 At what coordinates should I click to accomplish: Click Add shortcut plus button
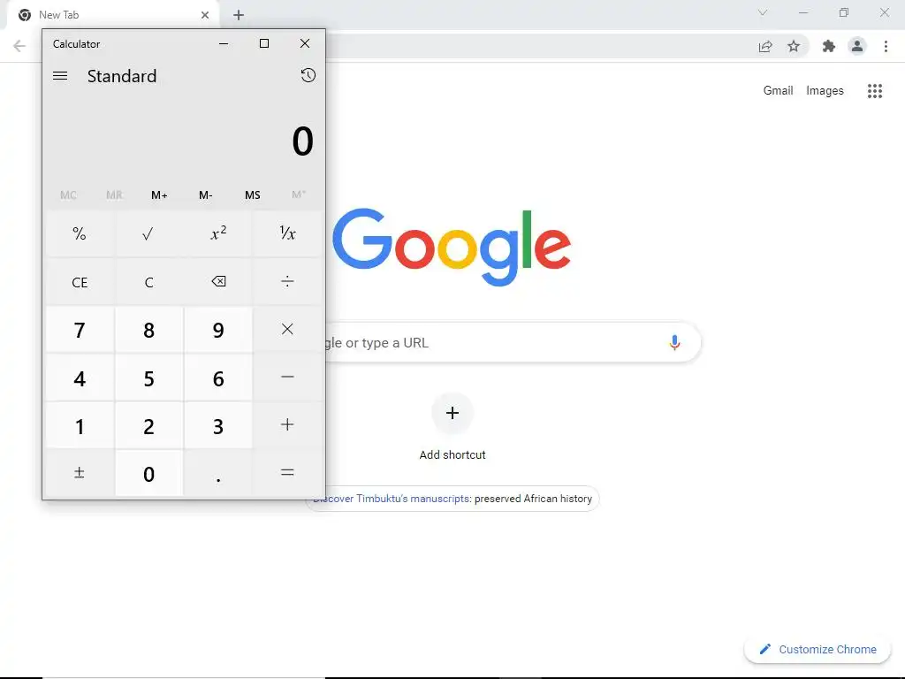pyautogui.click(x=452, y=413)
